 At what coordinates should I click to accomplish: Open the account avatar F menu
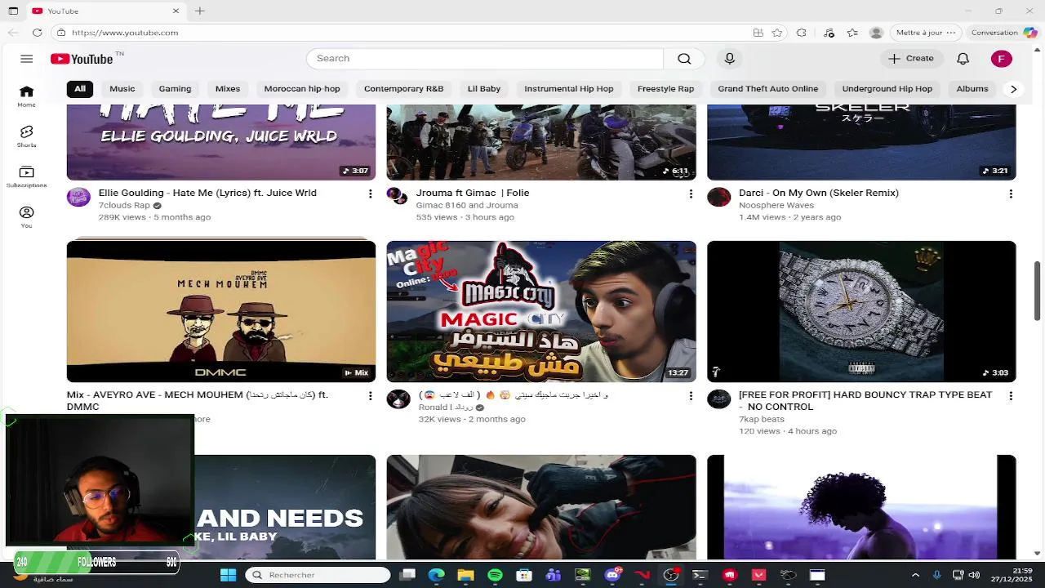tap(1002, 59)
